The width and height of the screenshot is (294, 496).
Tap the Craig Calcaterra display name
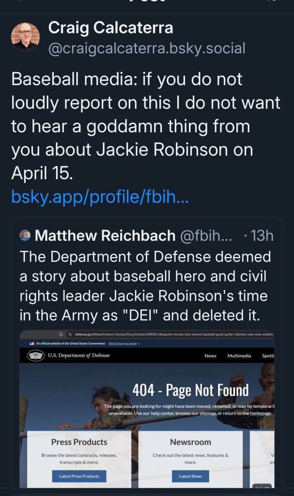(110, 28)
